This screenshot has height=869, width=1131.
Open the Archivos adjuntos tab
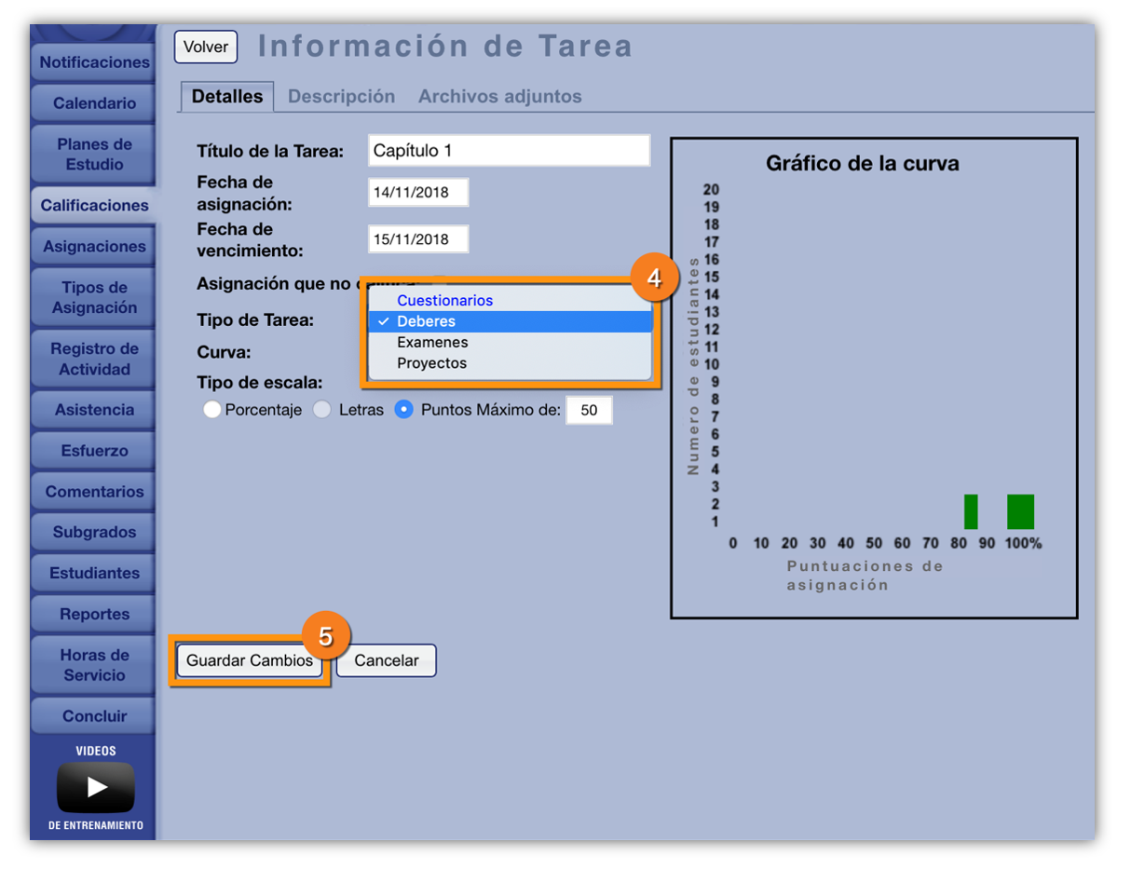point(499,97)
